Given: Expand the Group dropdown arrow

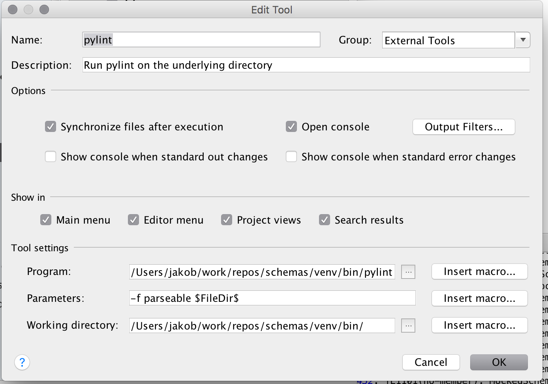Looking at the screenshot, I should pos(523,40).
